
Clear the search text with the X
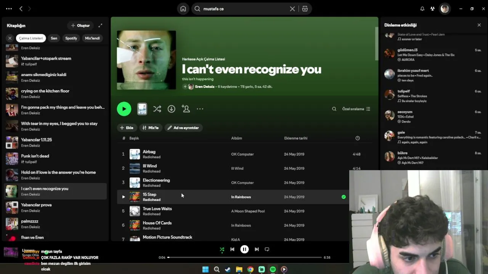pyautogui.click(x=292, y=9)
